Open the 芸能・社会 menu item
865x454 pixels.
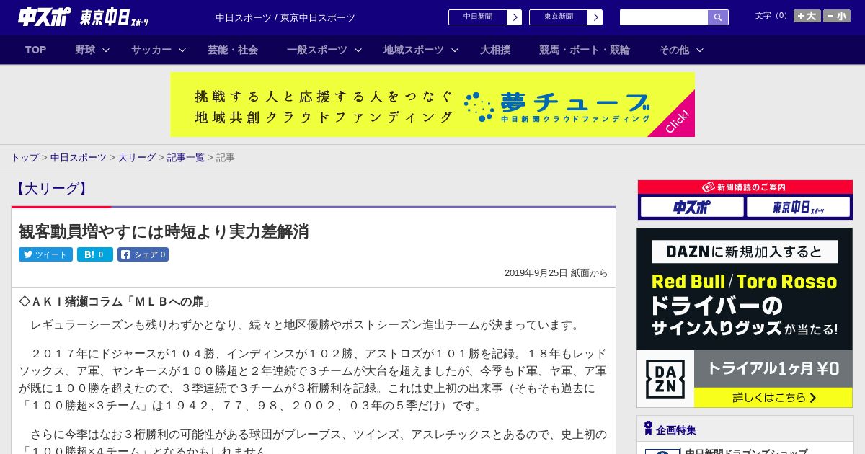tap(233, 50)
